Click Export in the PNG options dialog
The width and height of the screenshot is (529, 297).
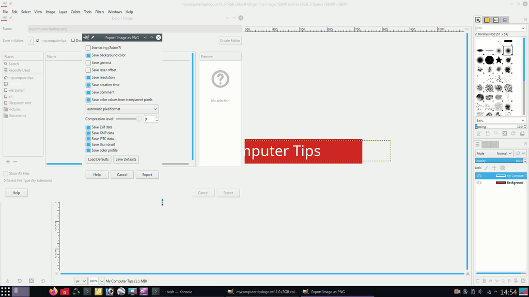(x=147, y=175)
